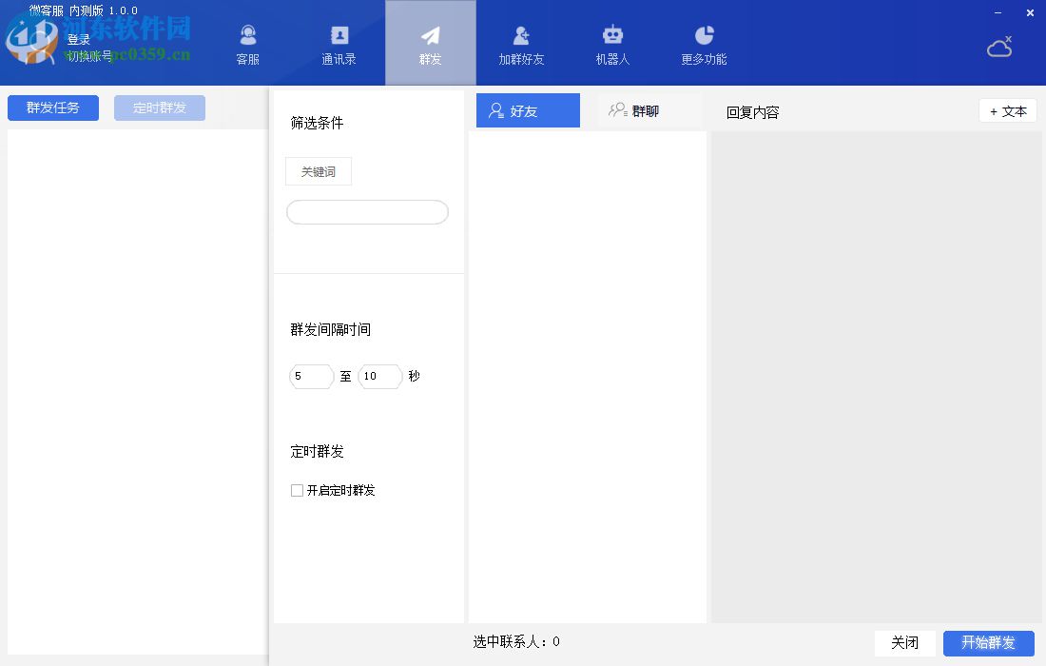Select the 群发任务 tab button
This screenshot has height=666, width=1046.
[x=53, y=108]
